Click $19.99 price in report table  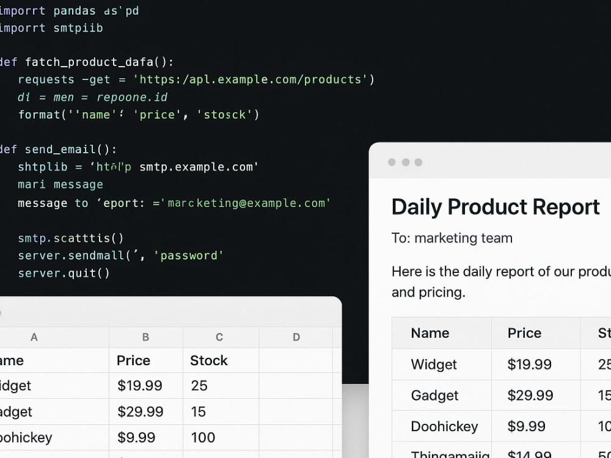(529, 365)
